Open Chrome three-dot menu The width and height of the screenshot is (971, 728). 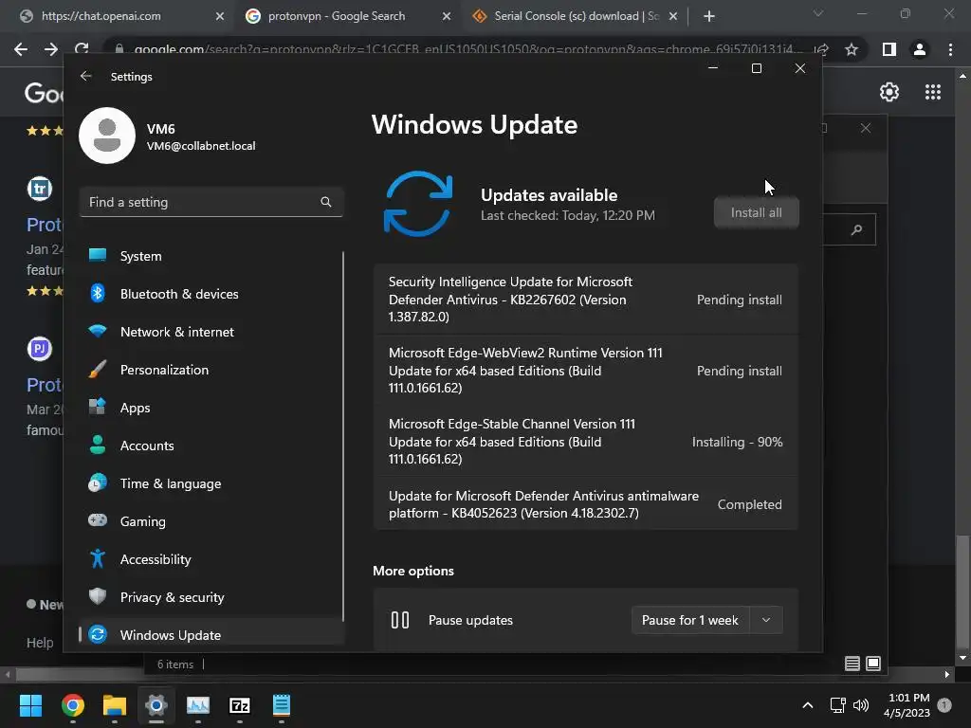click(950, 49)
